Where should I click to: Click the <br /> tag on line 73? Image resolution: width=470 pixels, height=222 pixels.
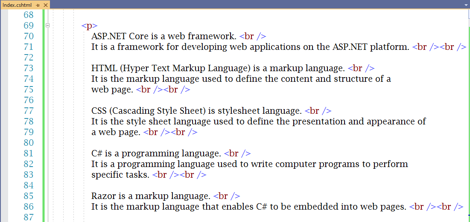pyautogui.click(x=361, y=68)
